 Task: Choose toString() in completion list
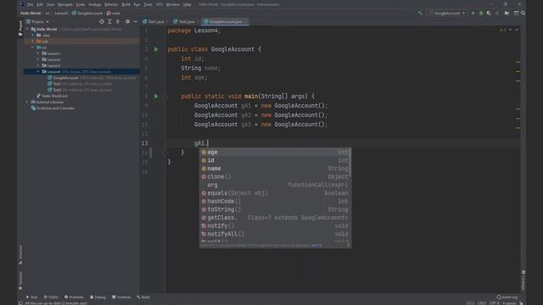click(275, 209)
